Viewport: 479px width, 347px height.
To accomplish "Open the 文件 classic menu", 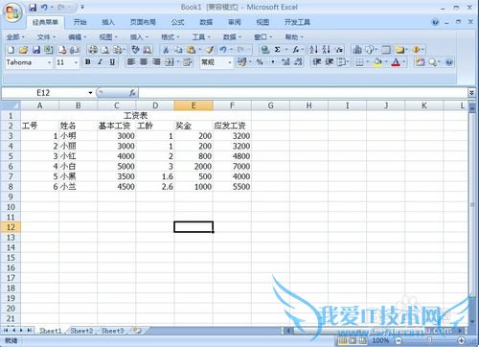I will pyautogui.click(x=46, y=37).
